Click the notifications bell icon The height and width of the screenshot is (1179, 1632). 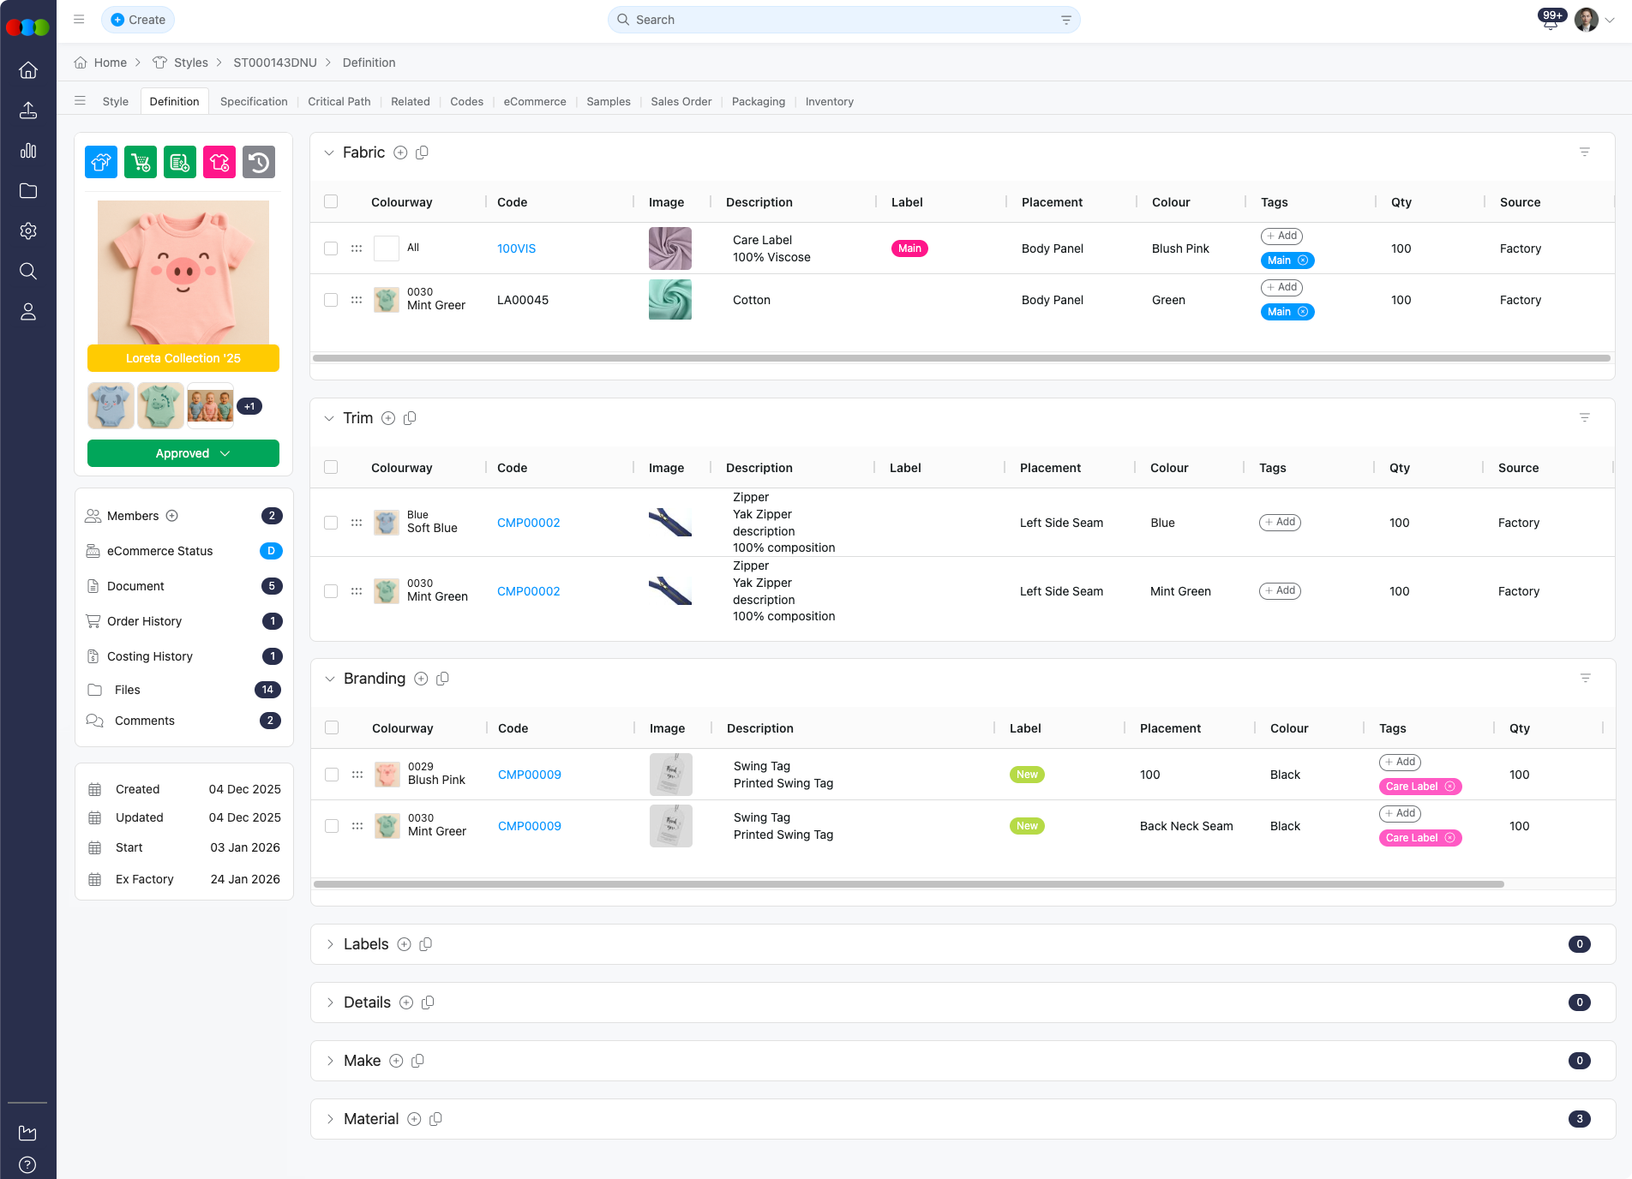[1550, 21]
